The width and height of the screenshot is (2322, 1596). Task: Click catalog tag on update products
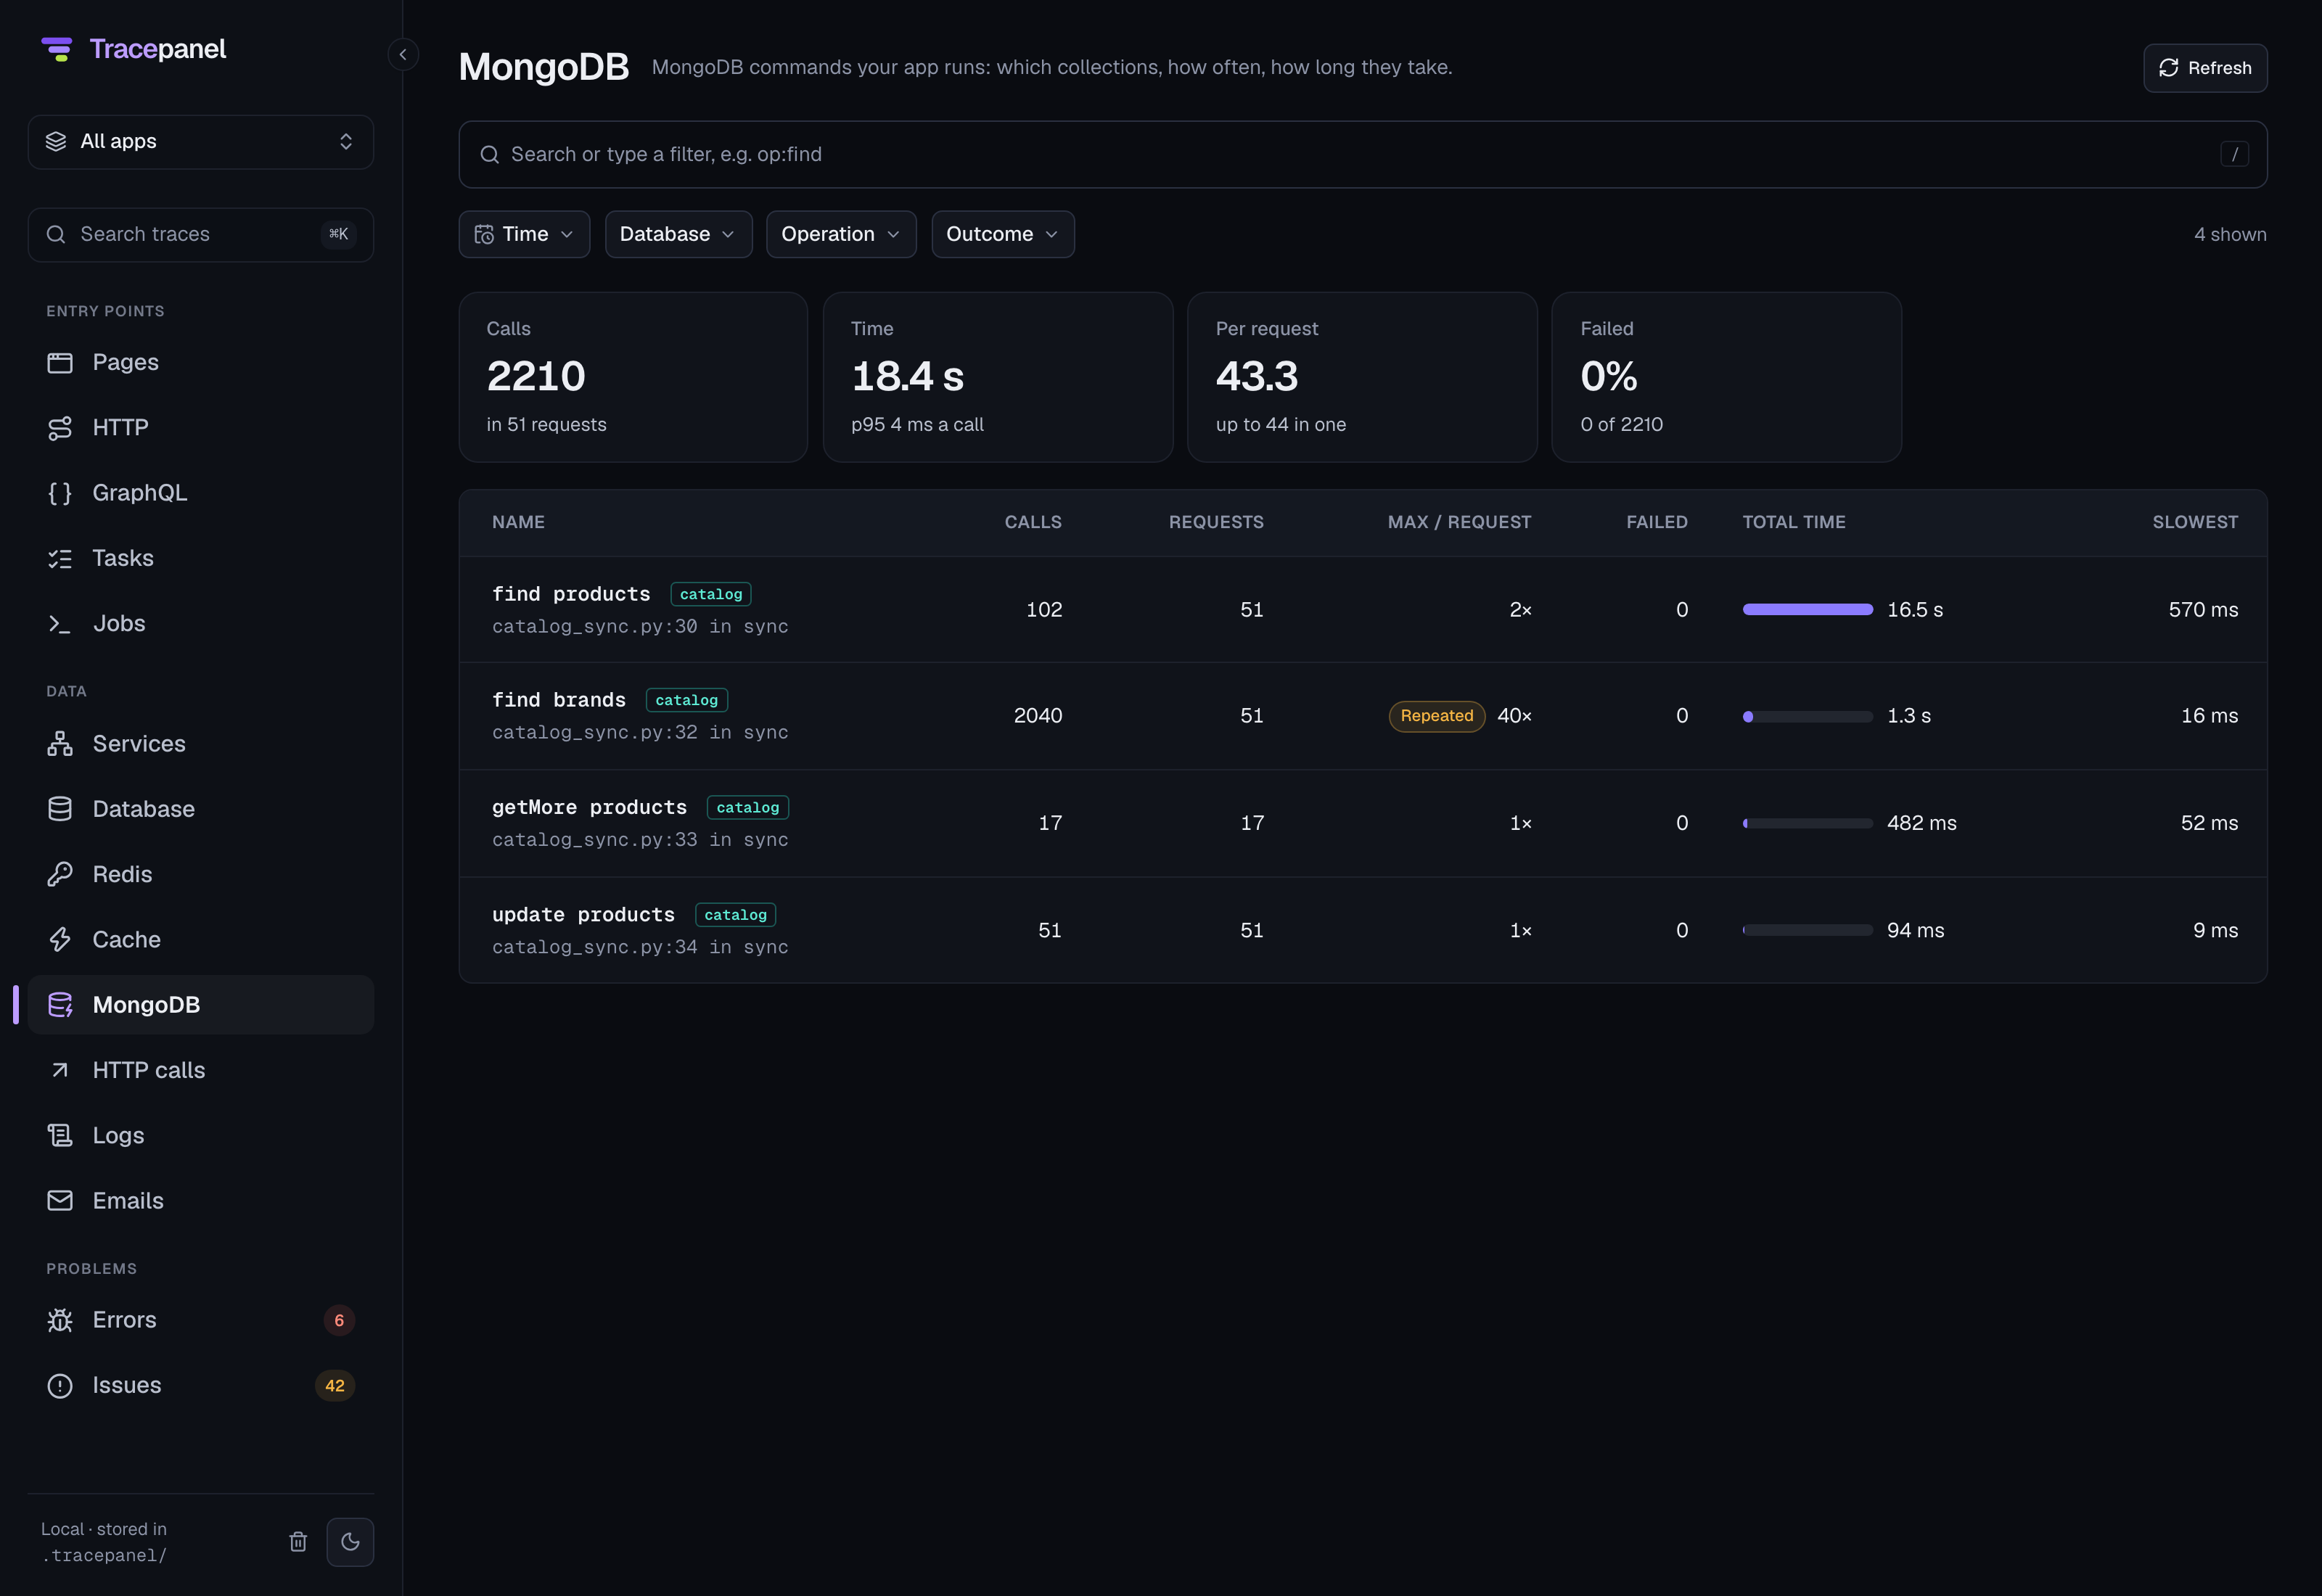pos(735,915)
